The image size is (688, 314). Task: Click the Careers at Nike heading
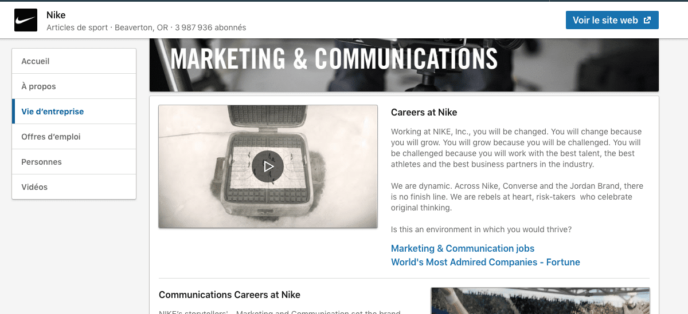pyautogui.click(x=424, y=112)
